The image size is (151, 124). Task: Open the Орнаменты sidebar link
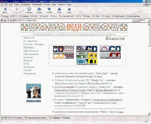coord(31,51)
